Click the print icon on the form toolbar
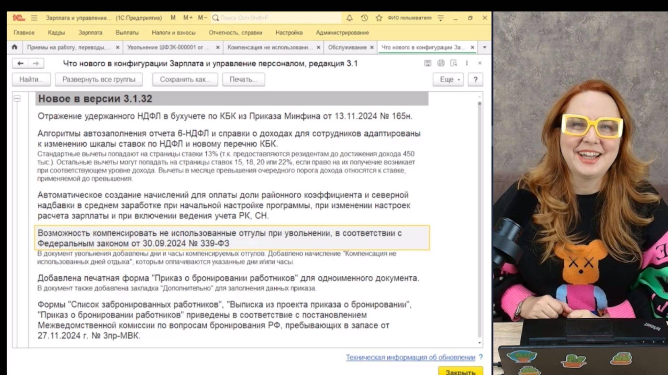This screenshot has width=668, height=375. click(x=440, y=63)
